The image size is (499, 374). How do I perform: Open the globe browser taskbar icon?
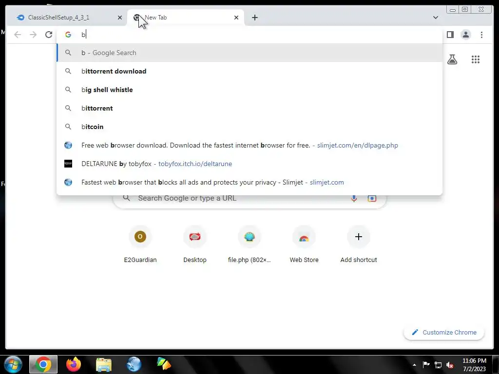(134, 364)
